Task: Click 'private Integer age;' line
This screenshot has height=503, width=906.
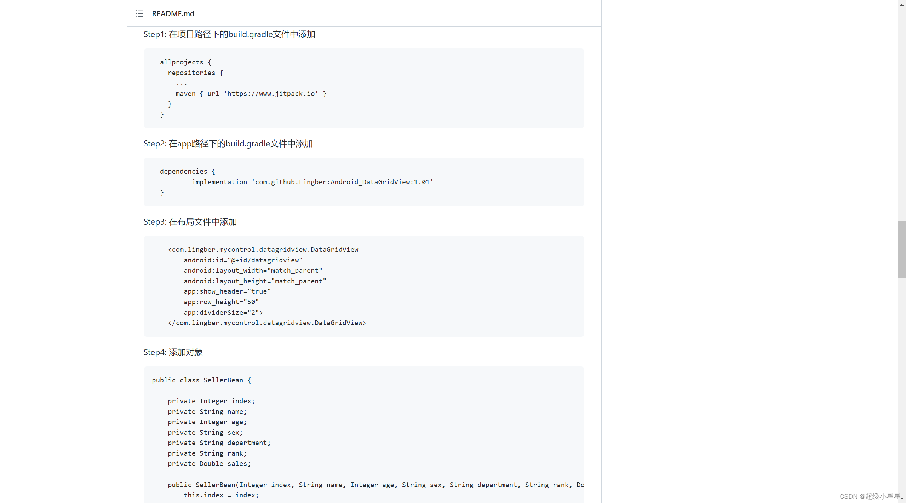Action: pyautogui.click(x=207, y=422)
